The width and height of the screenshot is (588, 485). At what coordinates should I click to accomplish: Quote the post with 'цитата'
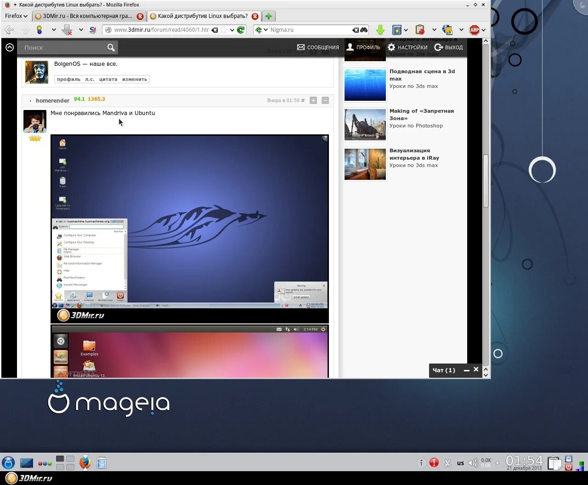click(x=108, y=79)
